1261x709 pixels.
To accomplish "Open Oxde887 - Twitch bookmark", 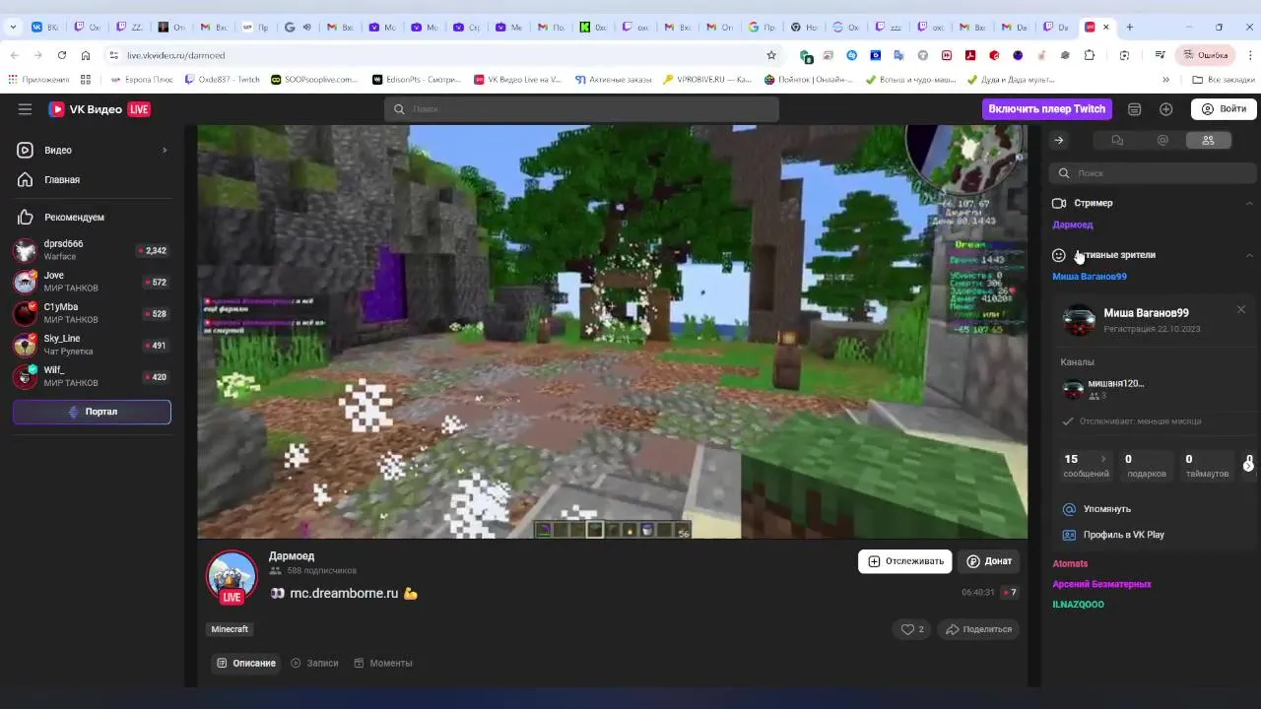I will [222, 80].
